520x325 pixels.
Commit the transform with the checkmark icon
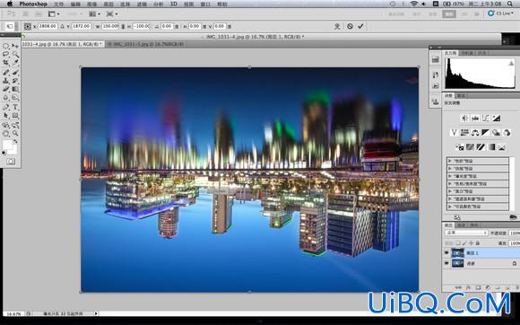(360, 26)
